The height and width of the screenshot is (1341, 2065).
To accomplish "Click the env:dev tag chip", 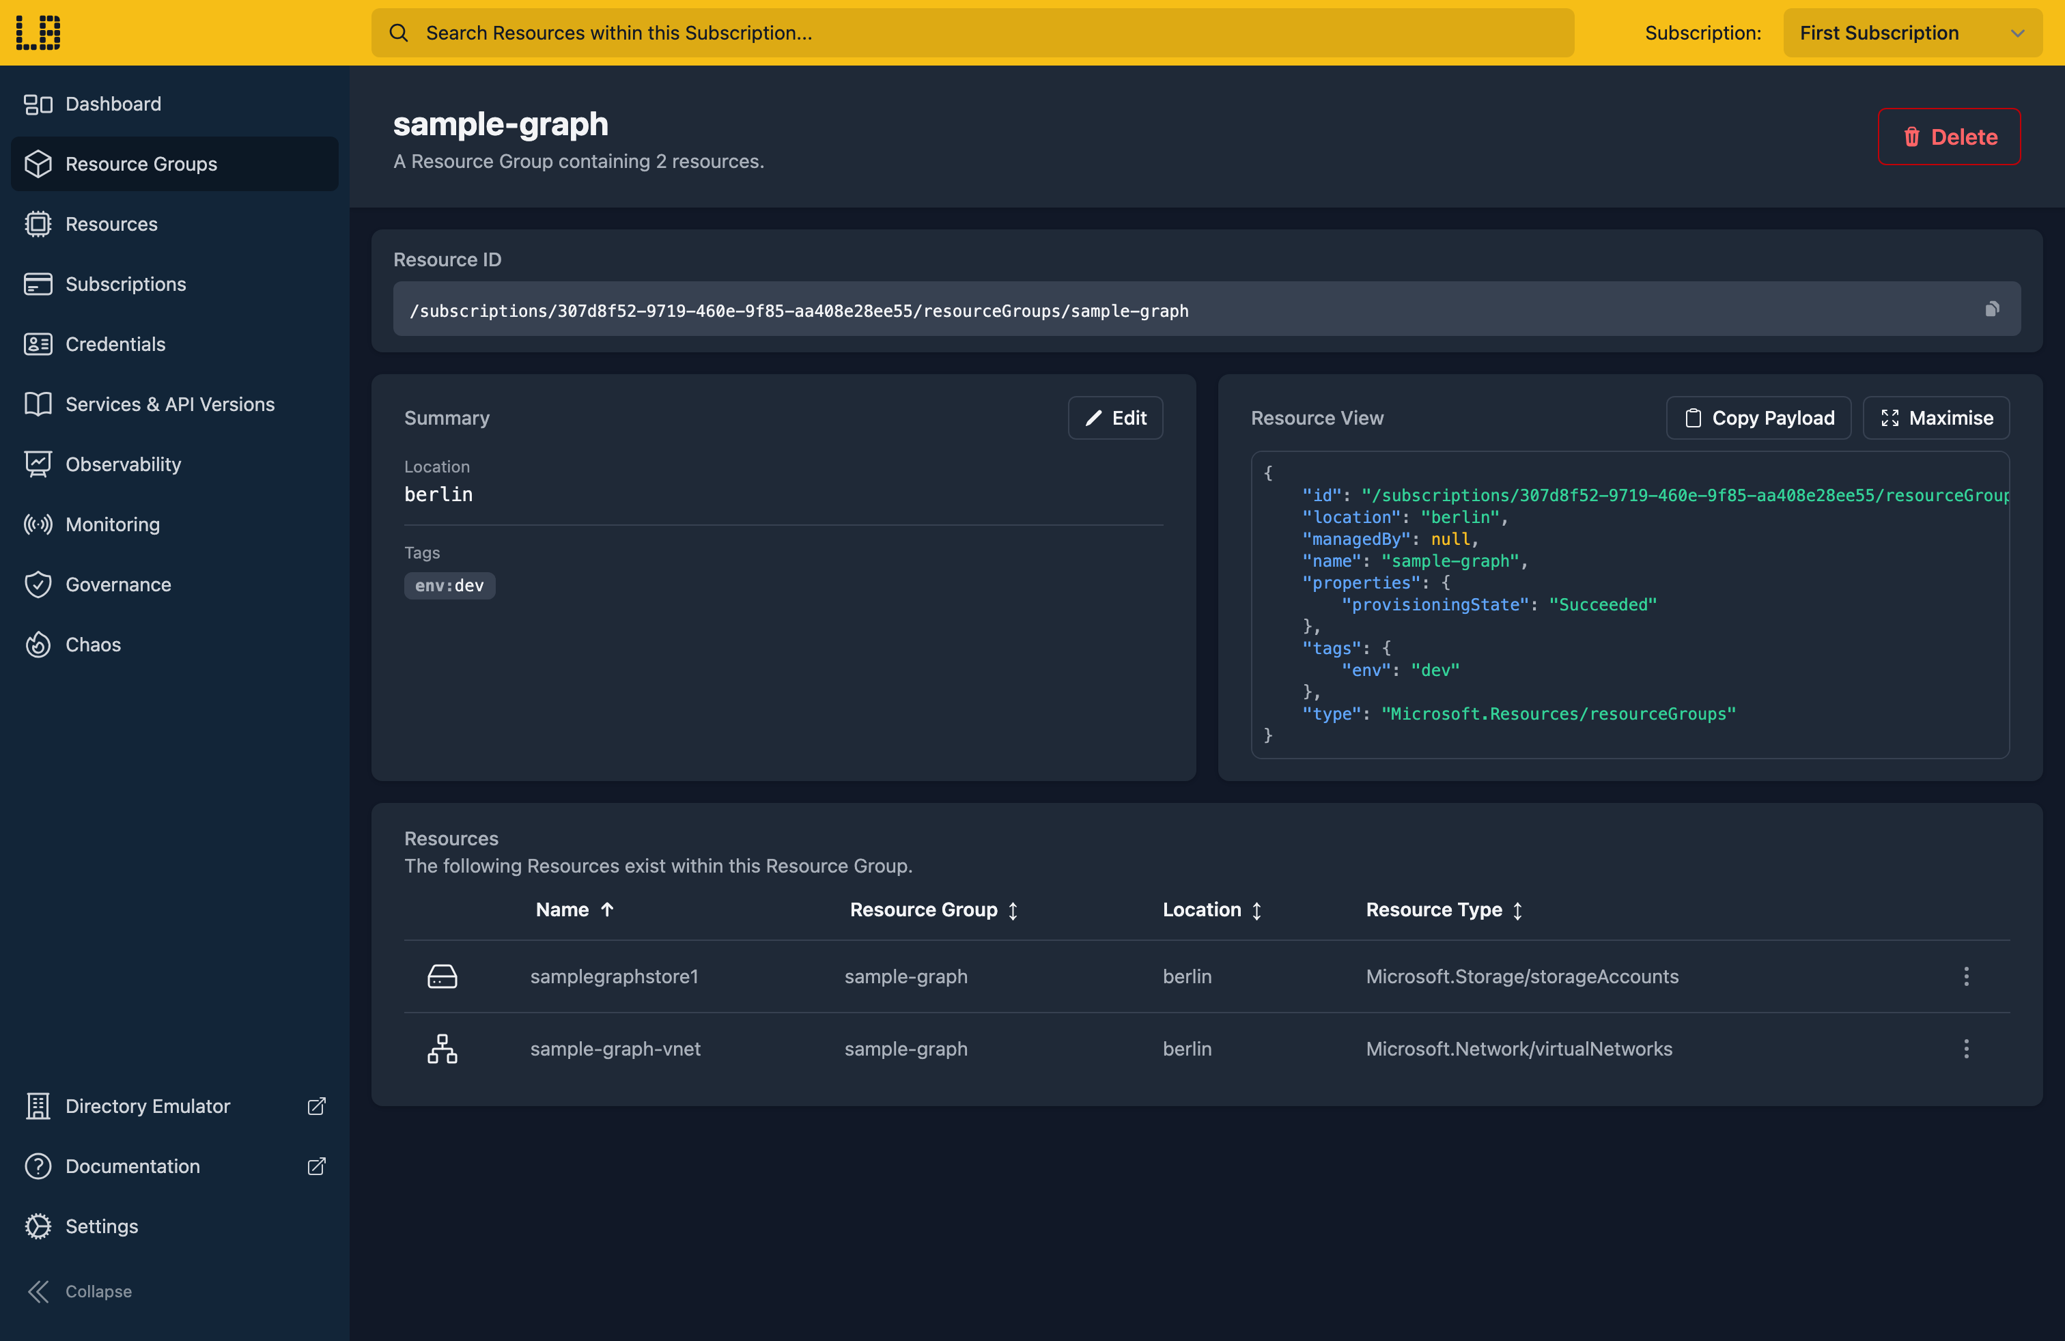I will coord(449,586).
